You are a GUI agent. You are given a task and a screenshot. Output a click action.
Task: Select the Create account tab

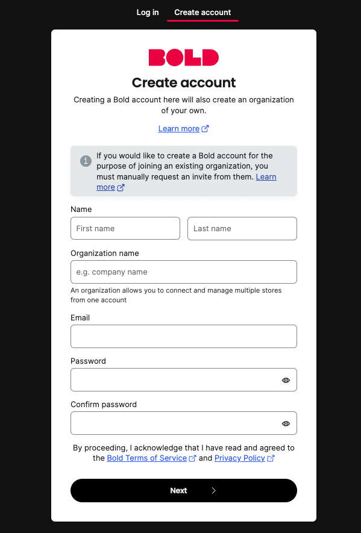coord(202,12)
